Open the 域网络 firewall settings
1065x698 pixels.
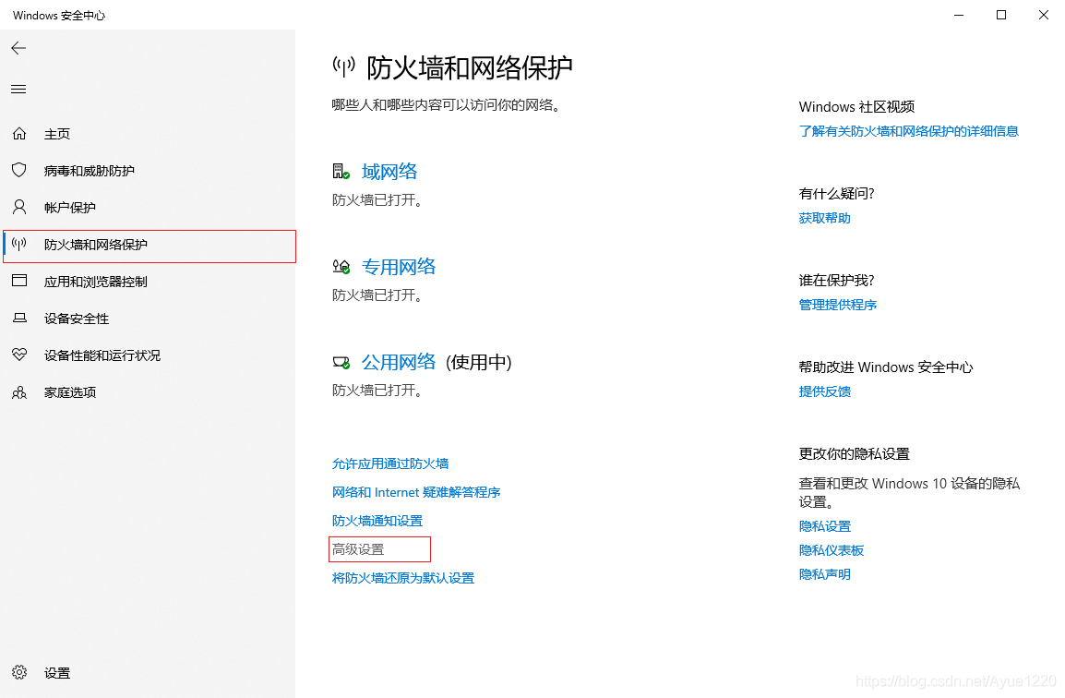[389, 172]
